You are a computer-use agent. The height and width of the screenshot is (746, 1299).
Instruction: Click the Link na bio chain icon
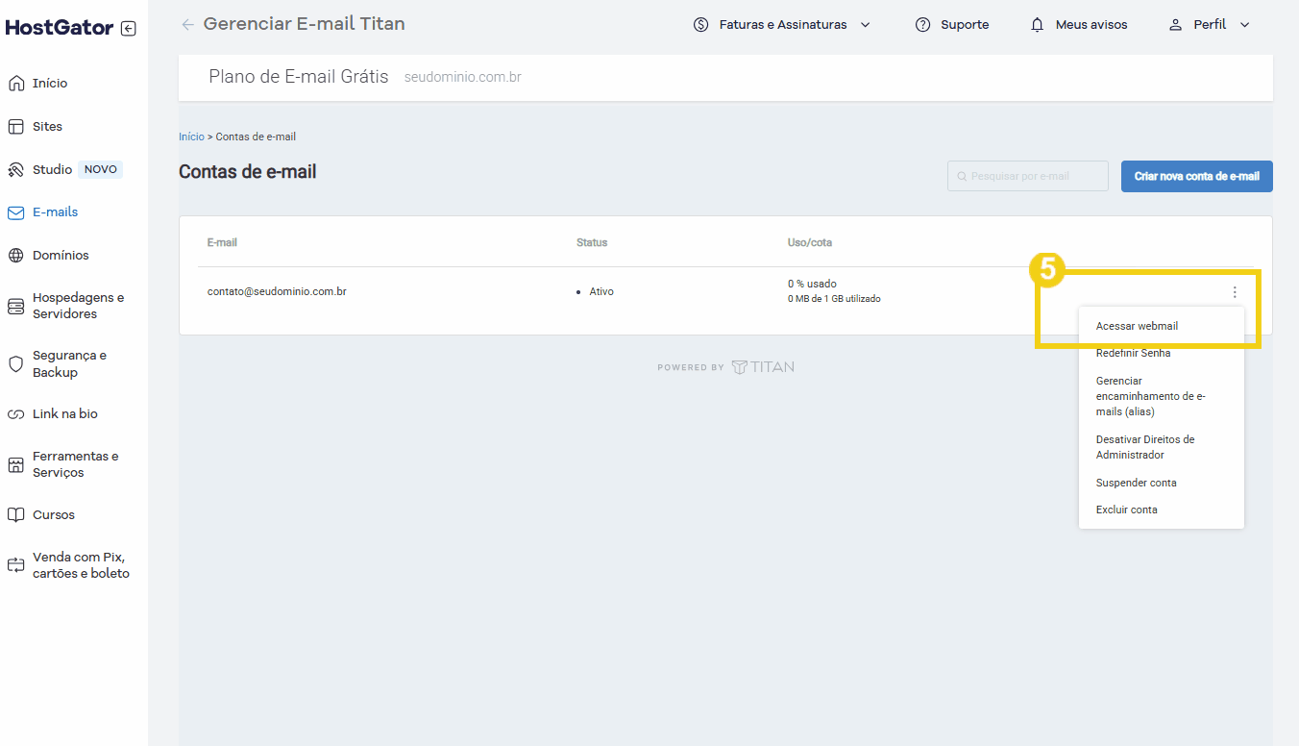(15, 414)
